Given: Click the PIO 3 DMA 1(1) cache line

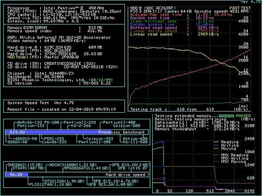Looking at the screenshot, I should pyautogui.click(x=189, y=11).
